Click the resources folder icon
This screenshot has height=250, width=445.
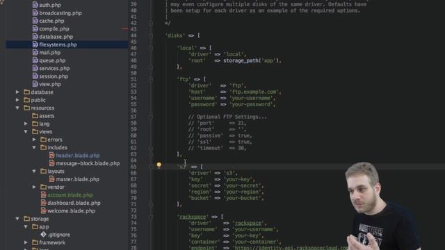[x=27, y=108]
